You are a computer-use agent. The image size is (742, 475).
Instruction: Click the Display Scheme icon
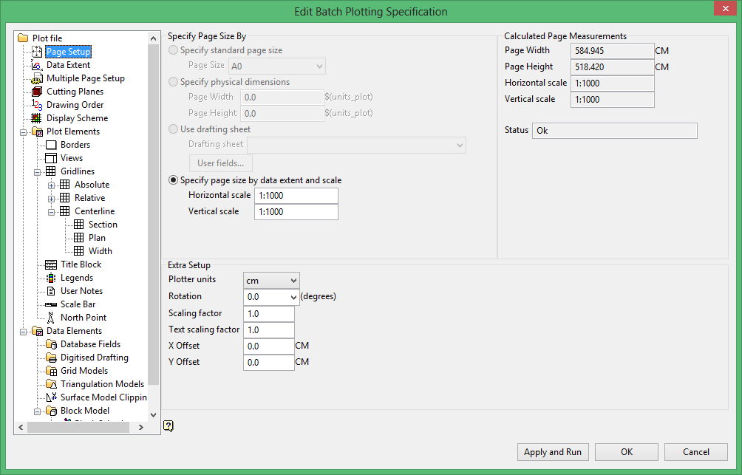[36, 118]
